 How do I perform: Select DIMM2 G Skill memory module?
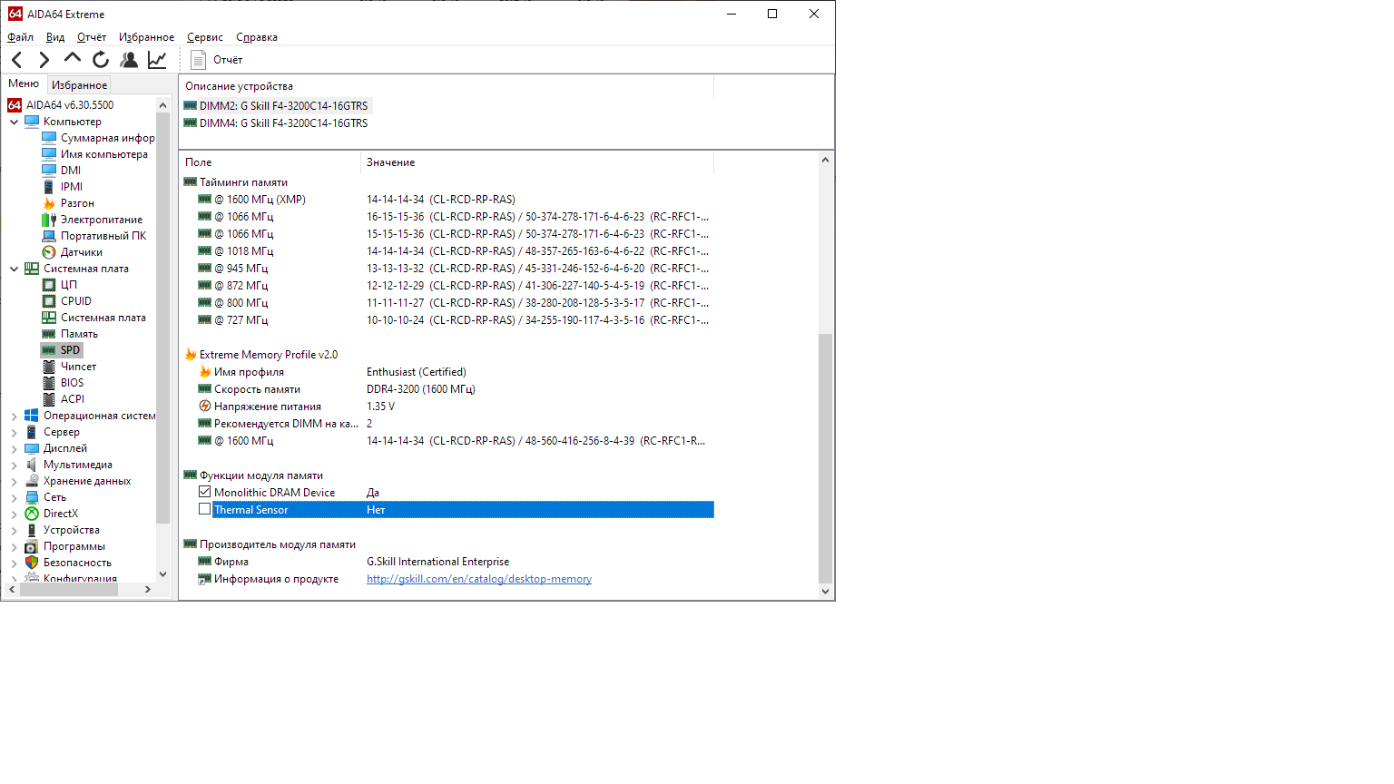pyautogui.click(x=276, y=106)
